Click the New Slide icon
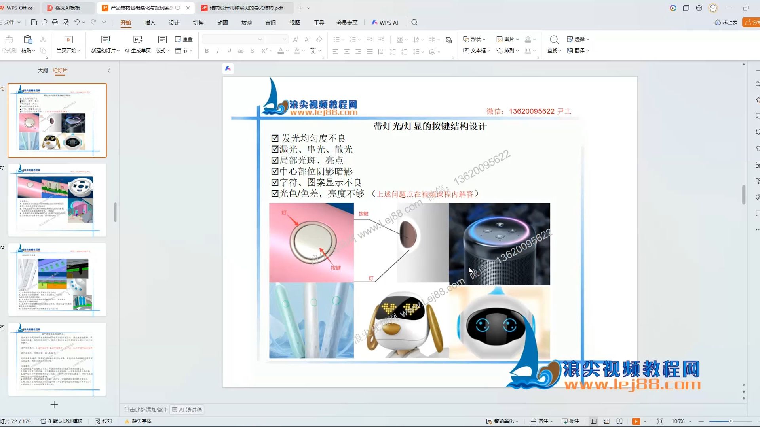The image size is (760, 427). (105, 40)
